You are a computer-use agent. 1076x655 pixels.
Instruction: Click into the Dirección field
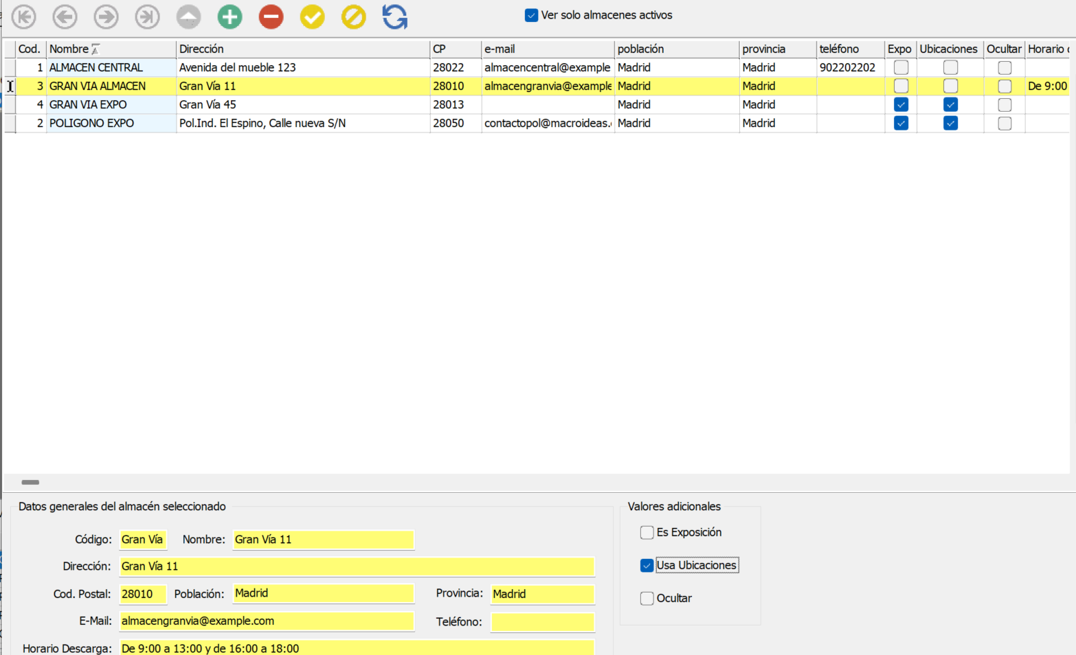click(x=357, y=566)
